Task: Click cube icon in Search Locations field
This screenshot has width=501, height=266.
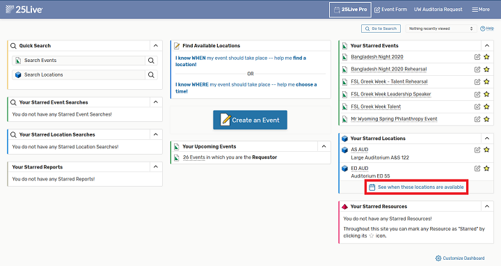Action: [x=18, y=75]
